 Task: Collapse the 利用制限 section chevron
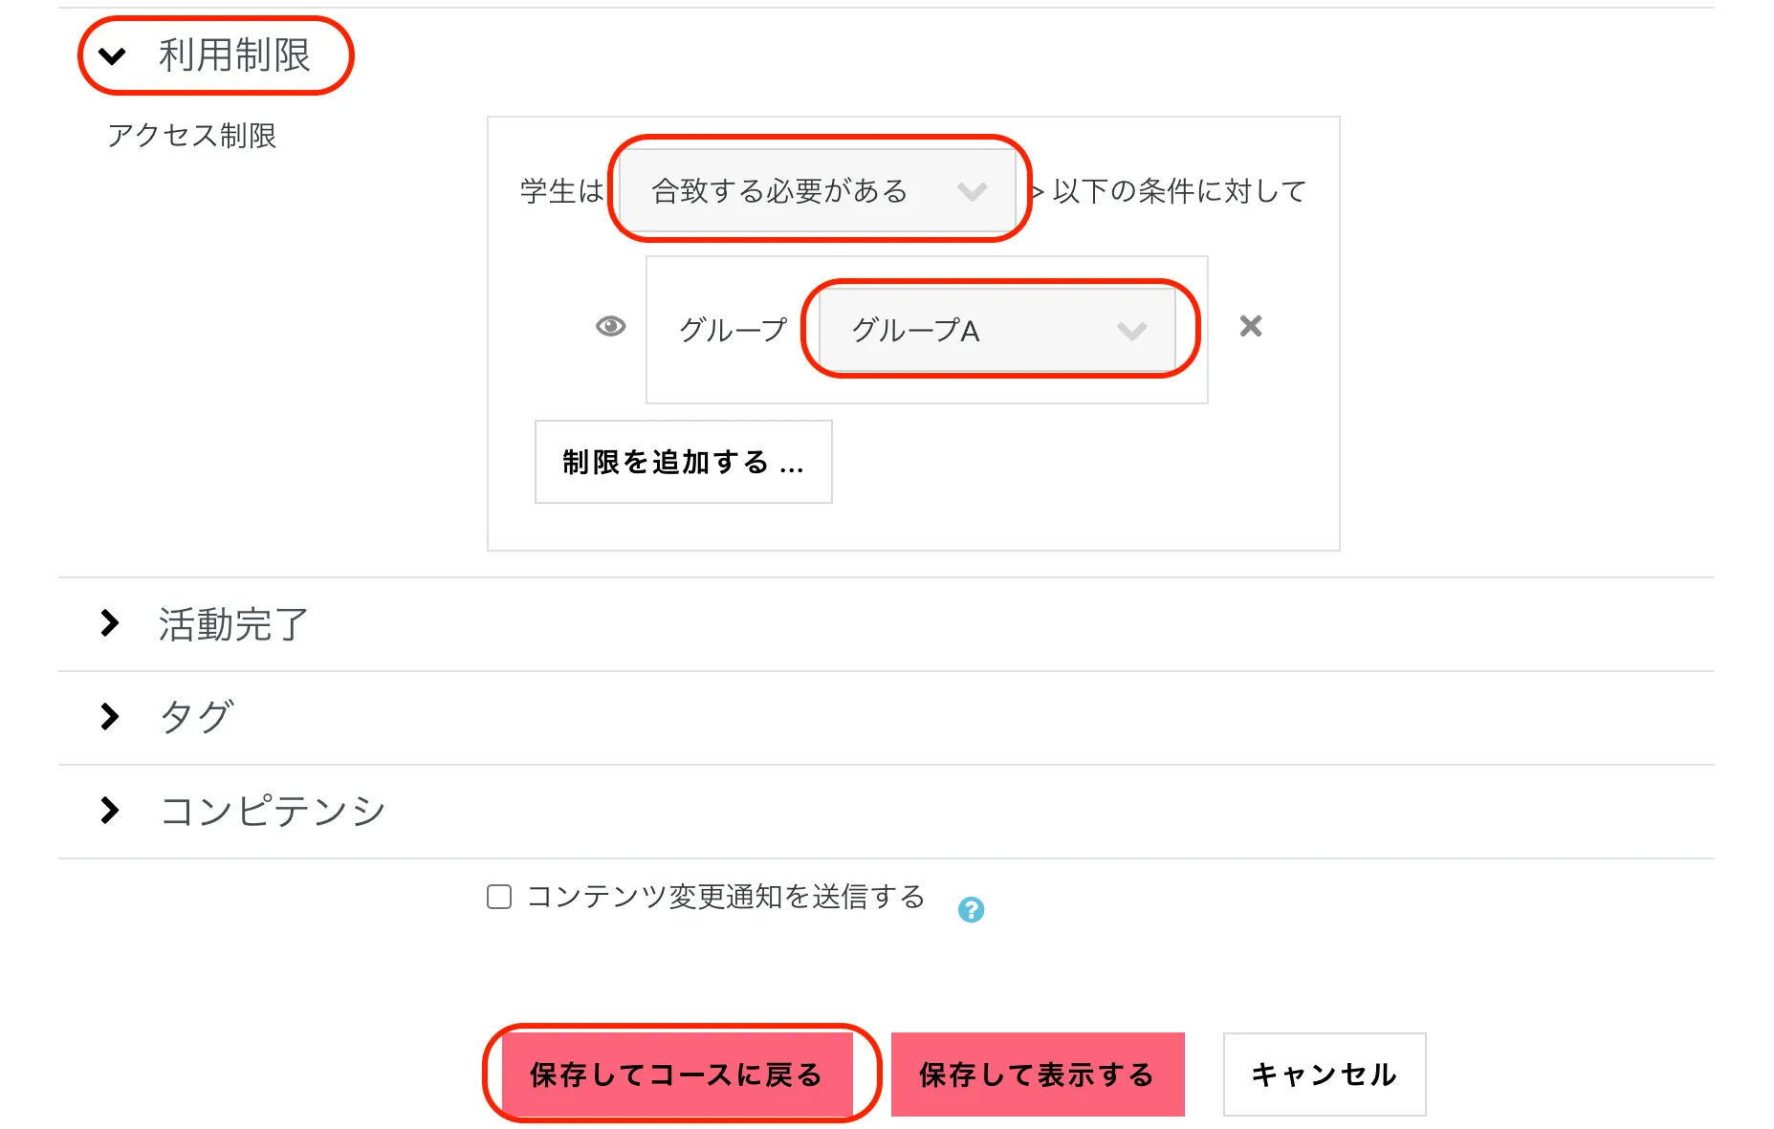112,56
